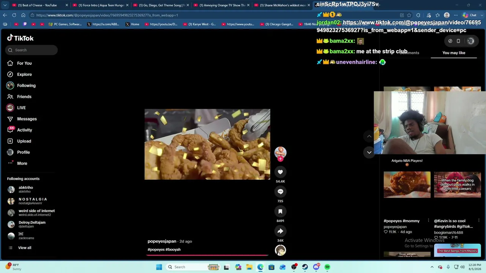Open the account avatar menu at top right
Image resolution: width=486 pixels, height=273 pixels.
pyautogui.click(x=470, y=41)
